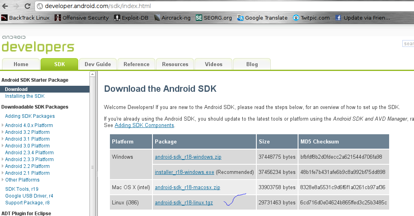Select Download in the sidebar
Image resolution: width=414 pixels, height=216 pixels.
(45, 89)
